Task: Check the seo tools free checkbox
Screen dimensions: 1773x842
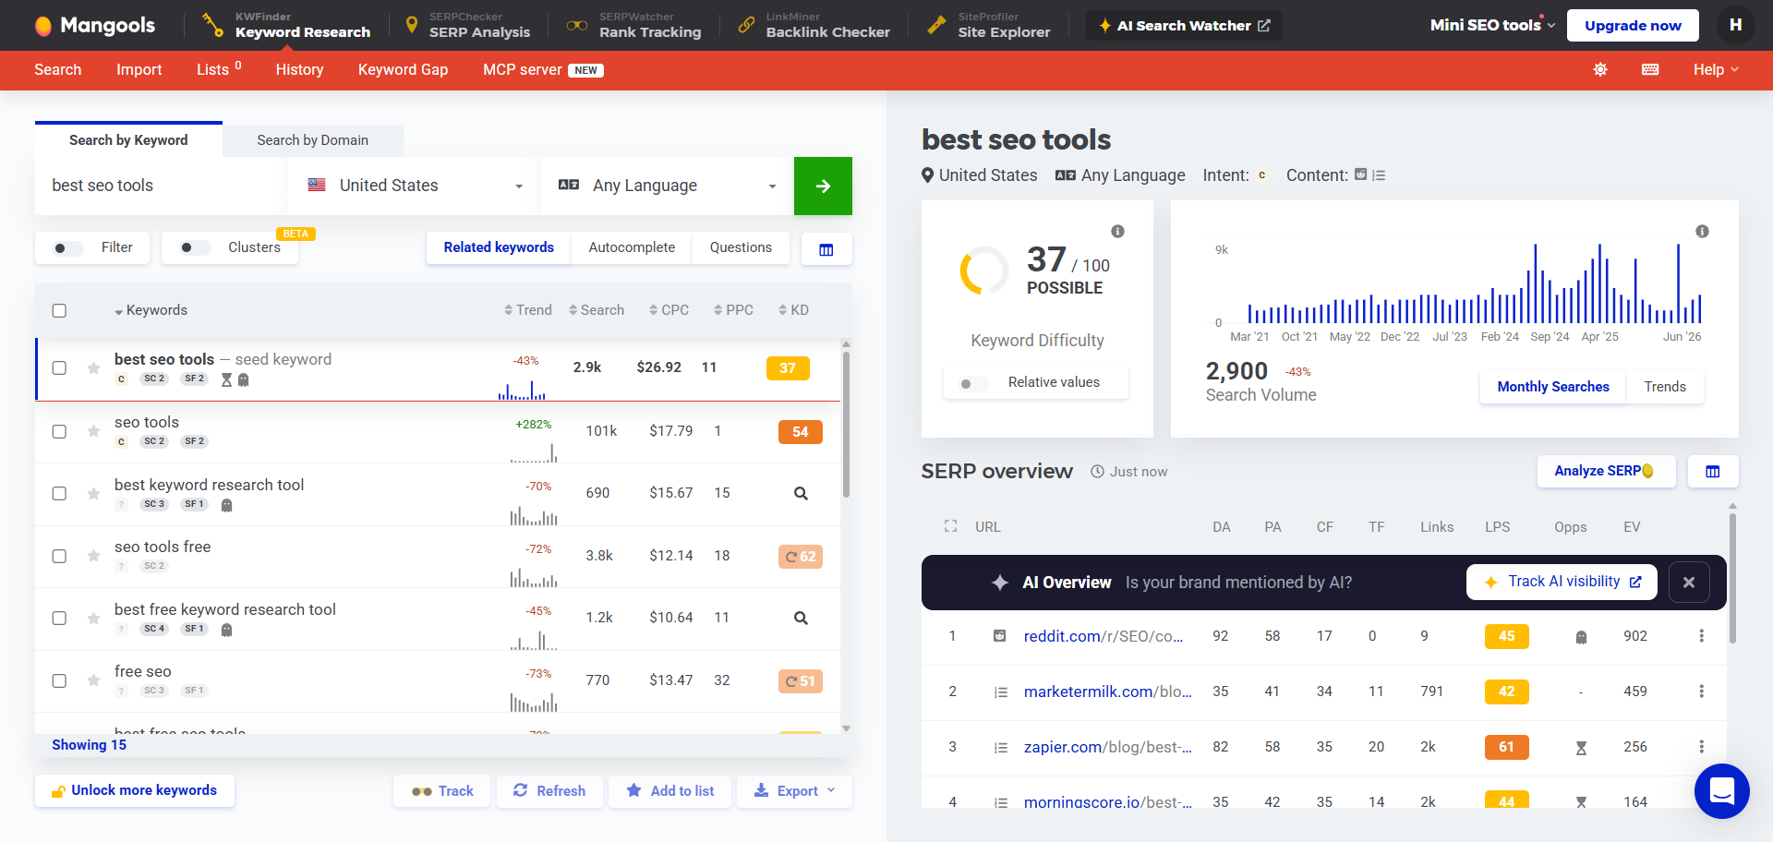Action: [x=59, y=556]
